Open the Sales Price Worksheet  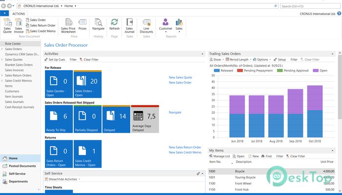[68, 26]
